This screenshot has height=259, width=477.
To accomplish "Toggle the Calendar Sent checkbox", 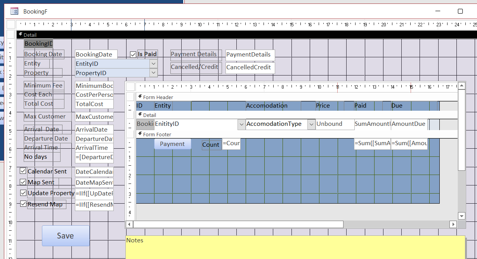I will [23, 171].
